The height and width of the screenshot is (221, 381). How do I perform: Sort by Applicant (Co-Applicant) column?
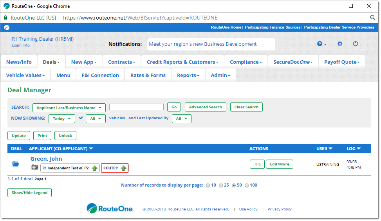[x=61, y=149]
